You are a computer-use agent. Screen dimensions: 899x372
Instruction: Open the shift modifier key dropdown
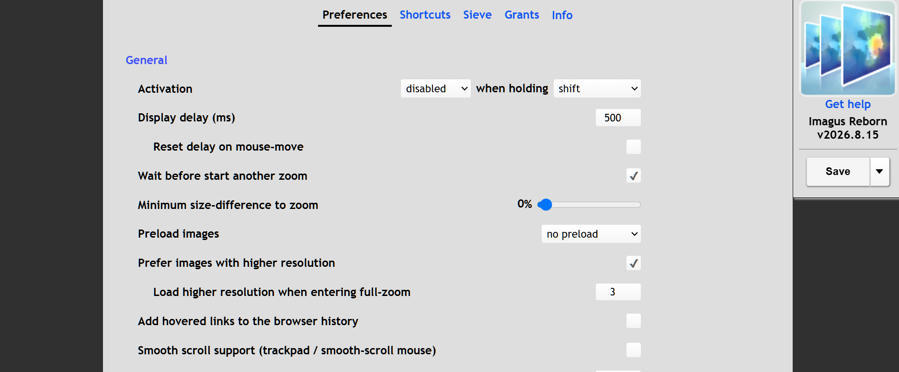click(x=597, y=88)
